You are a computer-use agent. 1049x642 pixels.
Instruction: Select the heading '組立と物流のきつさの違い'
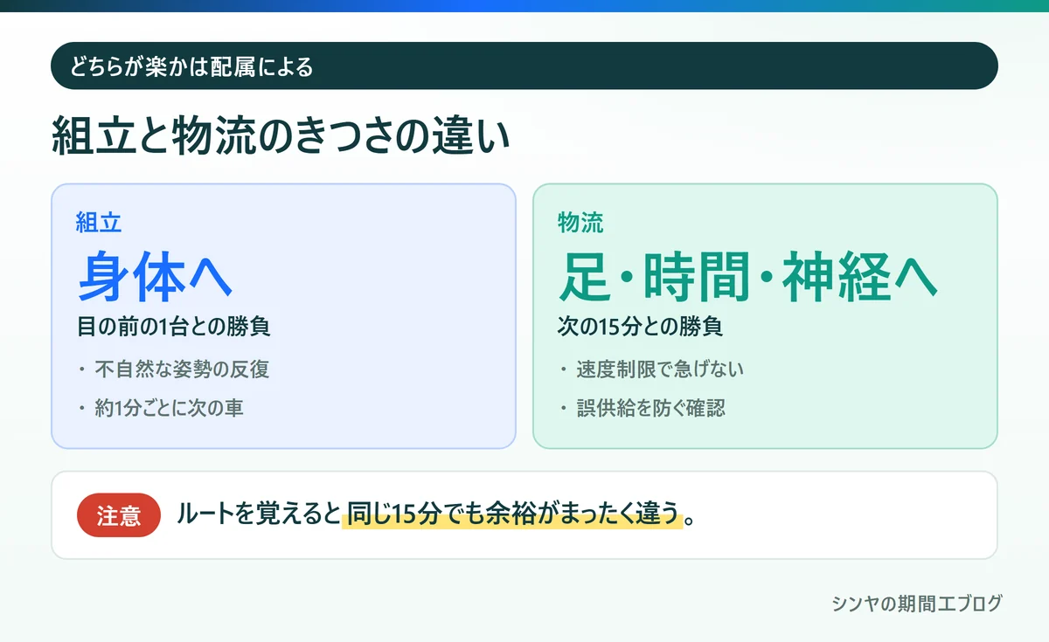[280, 137]
